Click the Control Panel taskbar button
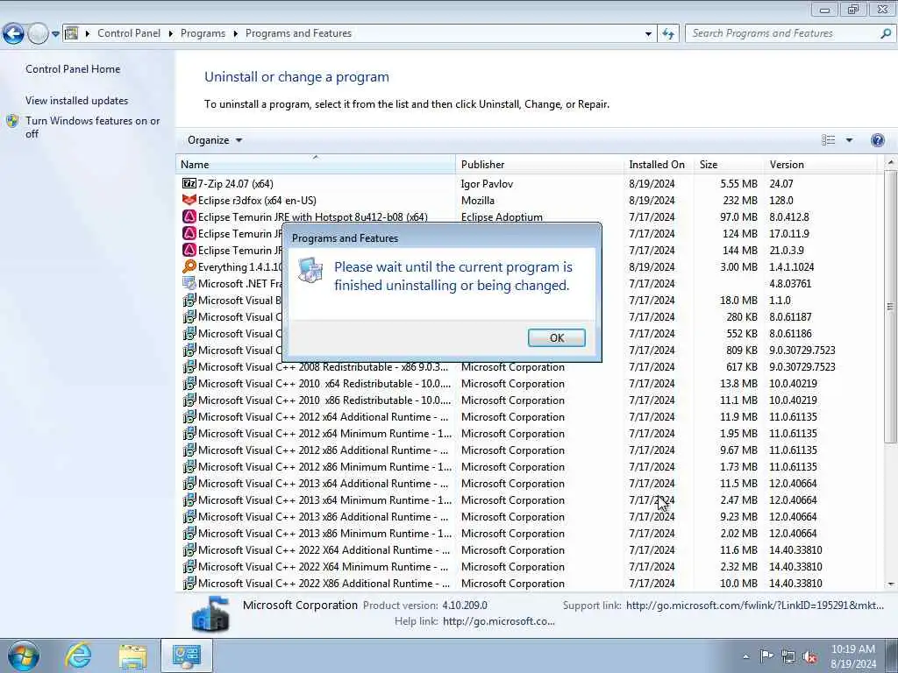The image size is (898, 673). [187, 655]
